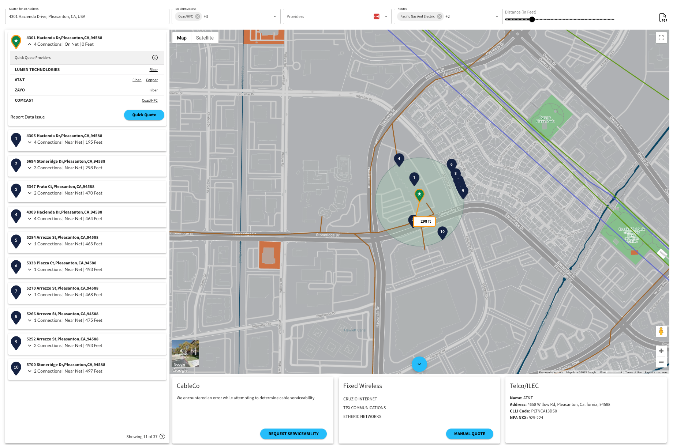
Task: Open the Medium Access dropdown
Action: point(275,16)
